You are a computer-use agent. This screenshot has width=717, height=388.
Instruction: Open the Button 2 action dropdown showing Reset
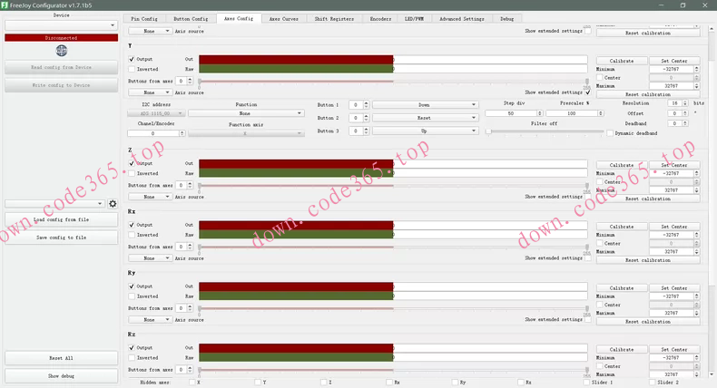point(425,118)
